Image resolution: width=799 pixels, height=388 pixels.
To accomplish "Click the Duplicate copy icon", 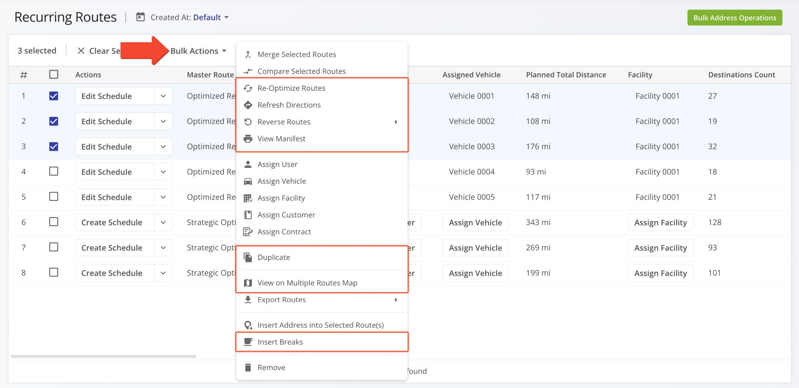I will coord(248,257).
